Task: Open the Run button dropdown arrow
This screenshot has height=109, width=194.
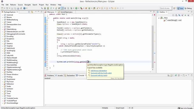Action: 79,8
